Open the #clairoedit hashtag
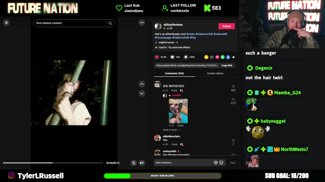This screenshot has width=325, height=182. (x=220, y=34)
